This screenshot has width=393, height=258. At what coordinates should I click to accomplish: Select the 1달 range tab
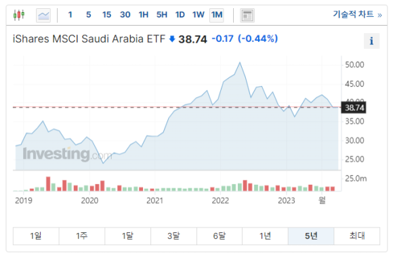(x=128, y=236)
